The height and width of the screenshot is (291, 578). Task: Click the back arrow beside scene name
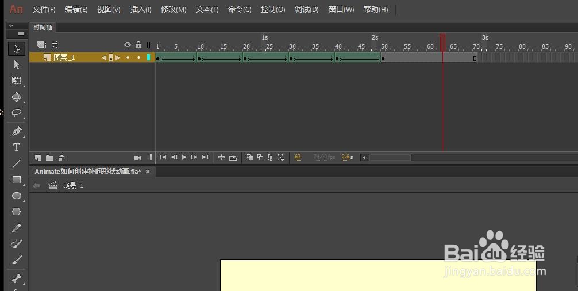[x=37, y=185]
